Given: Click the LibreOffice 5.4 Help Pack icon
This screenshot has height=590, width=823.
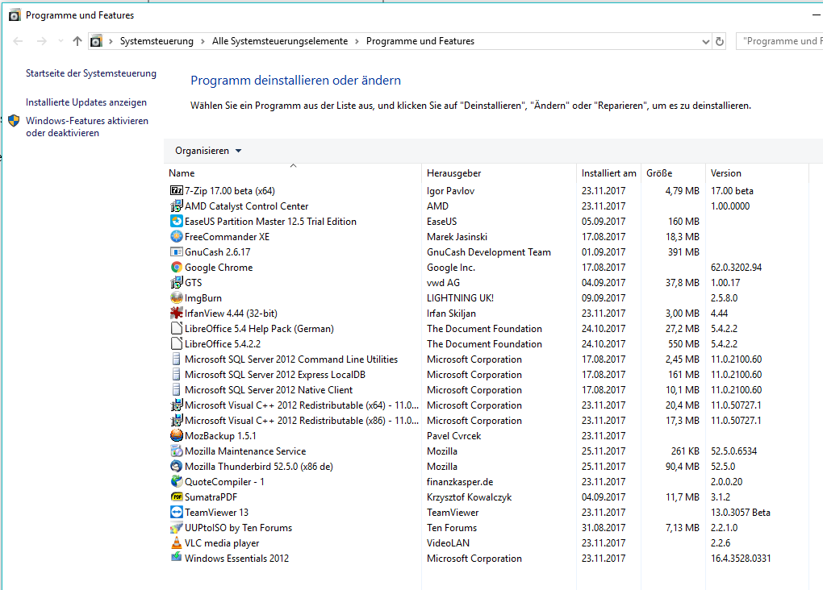Looking at the screenshot, I should point(177,328).
